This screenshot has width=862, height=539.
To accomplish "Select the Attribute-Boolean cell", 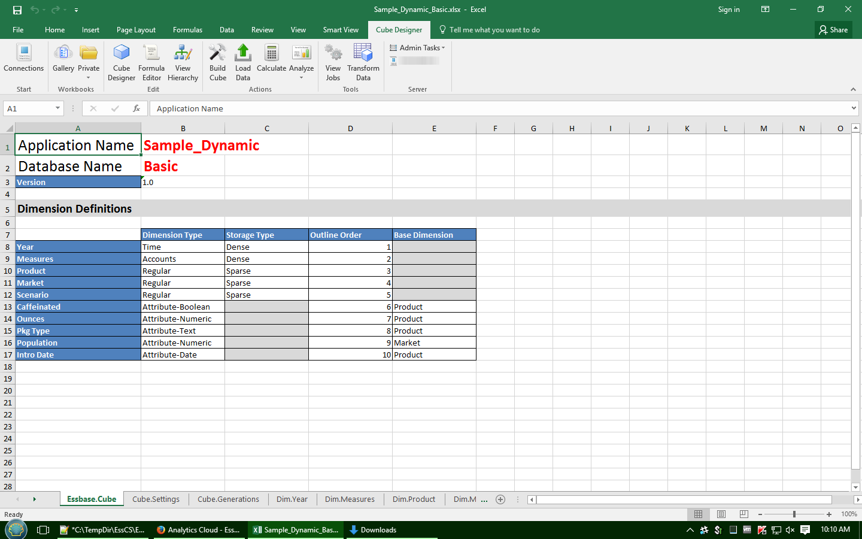I will point(183,307).
